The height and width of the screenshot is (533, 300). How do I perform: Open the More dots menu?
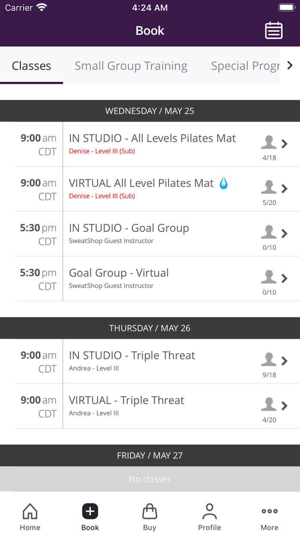pos(270,511)
